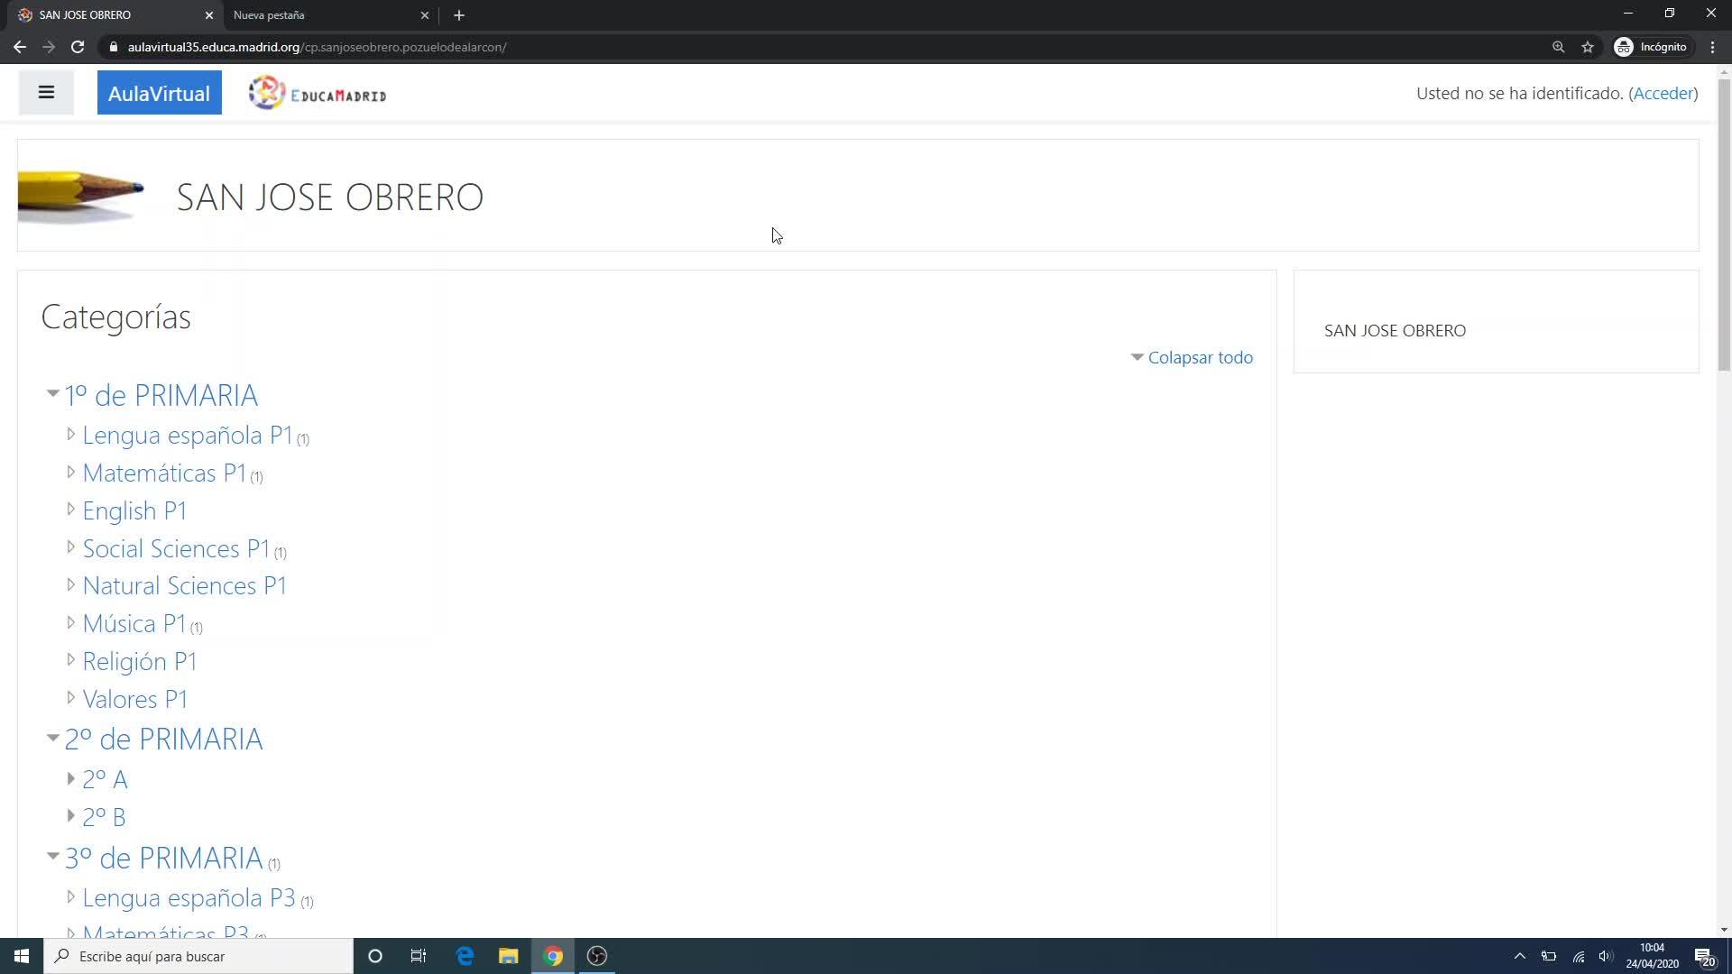Open new tab with plus icon
Image resolution: width=1732 pixels, height=974 pixels.
pyautogui.click(x=459, y=15)
